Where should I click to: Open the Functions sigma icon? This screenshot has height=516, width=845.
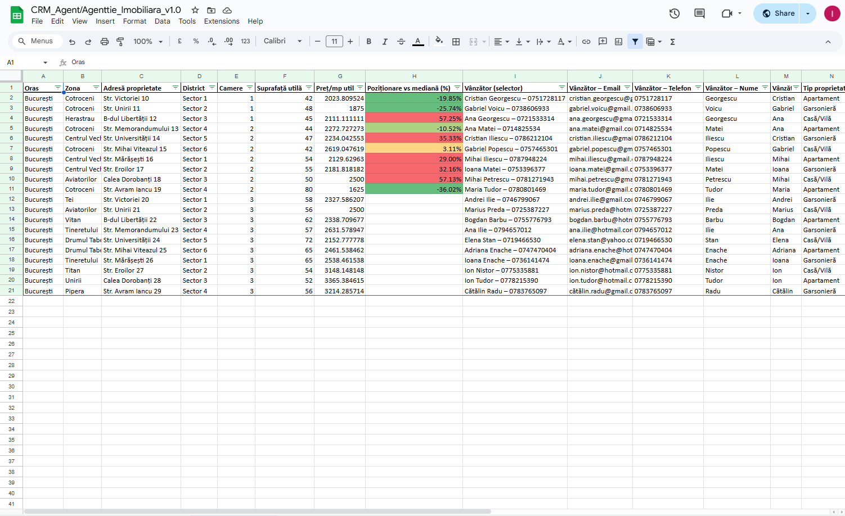(x=672, y=42)
